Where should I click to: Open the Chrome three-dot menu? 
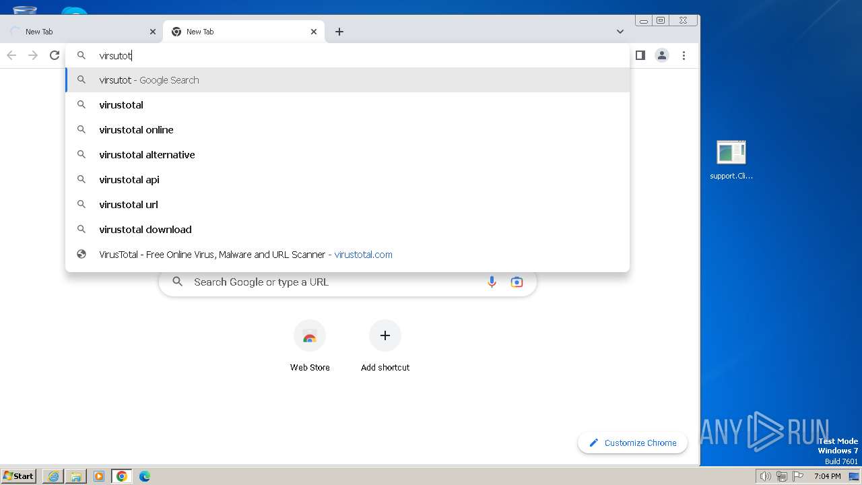click(684, 55)
